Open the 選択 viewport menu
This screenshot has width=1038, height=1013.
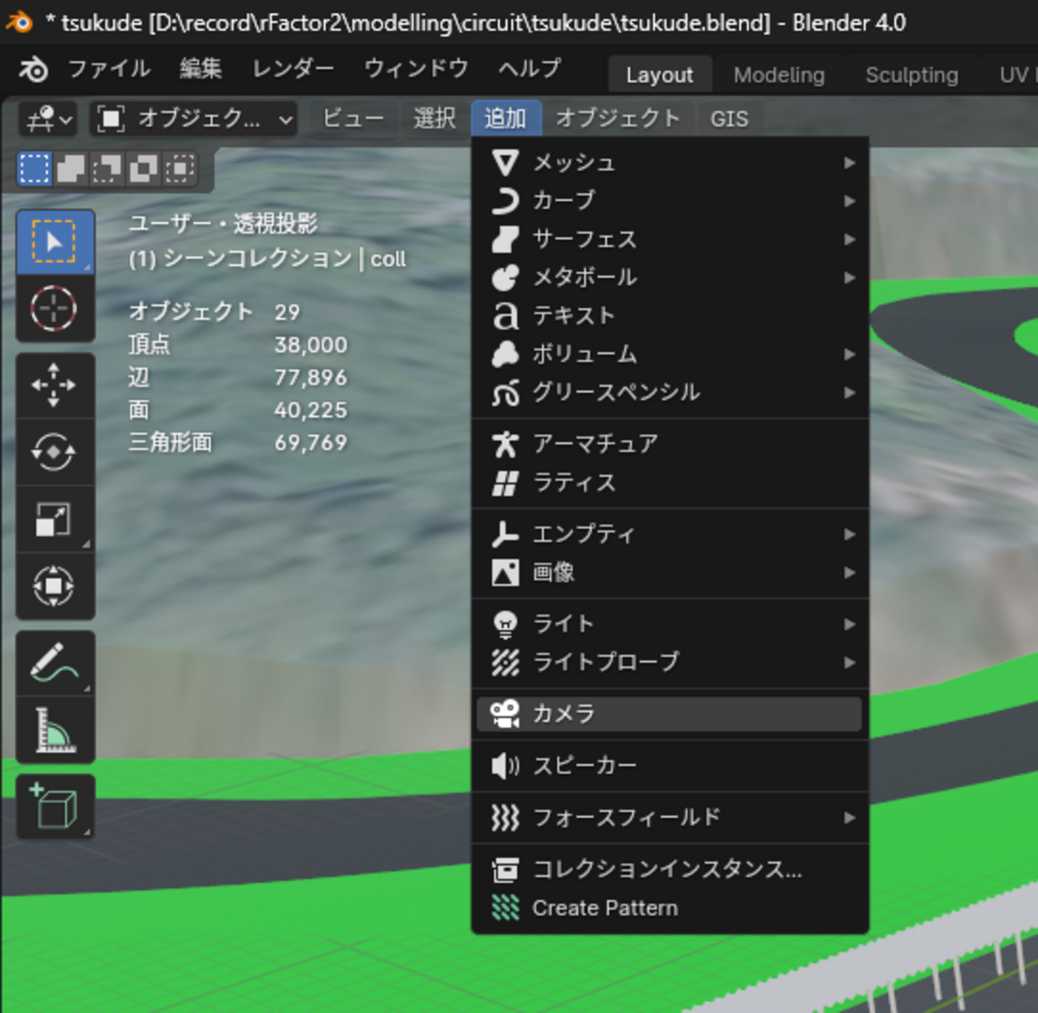click(x=434, y=119)
